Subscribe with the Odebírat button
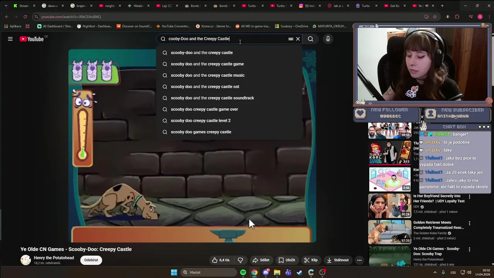The image size is (494, 278). 91,260
